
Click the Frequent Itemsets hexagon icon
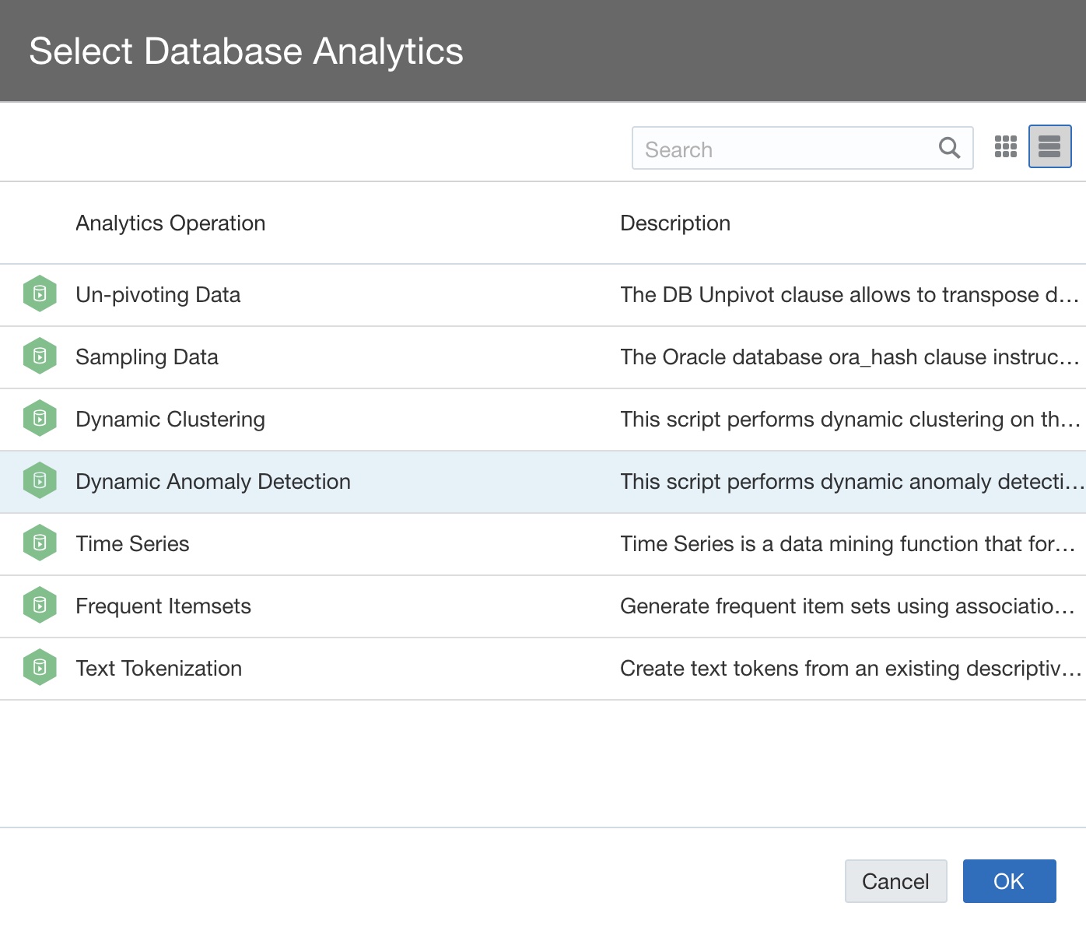click(40, 606)
